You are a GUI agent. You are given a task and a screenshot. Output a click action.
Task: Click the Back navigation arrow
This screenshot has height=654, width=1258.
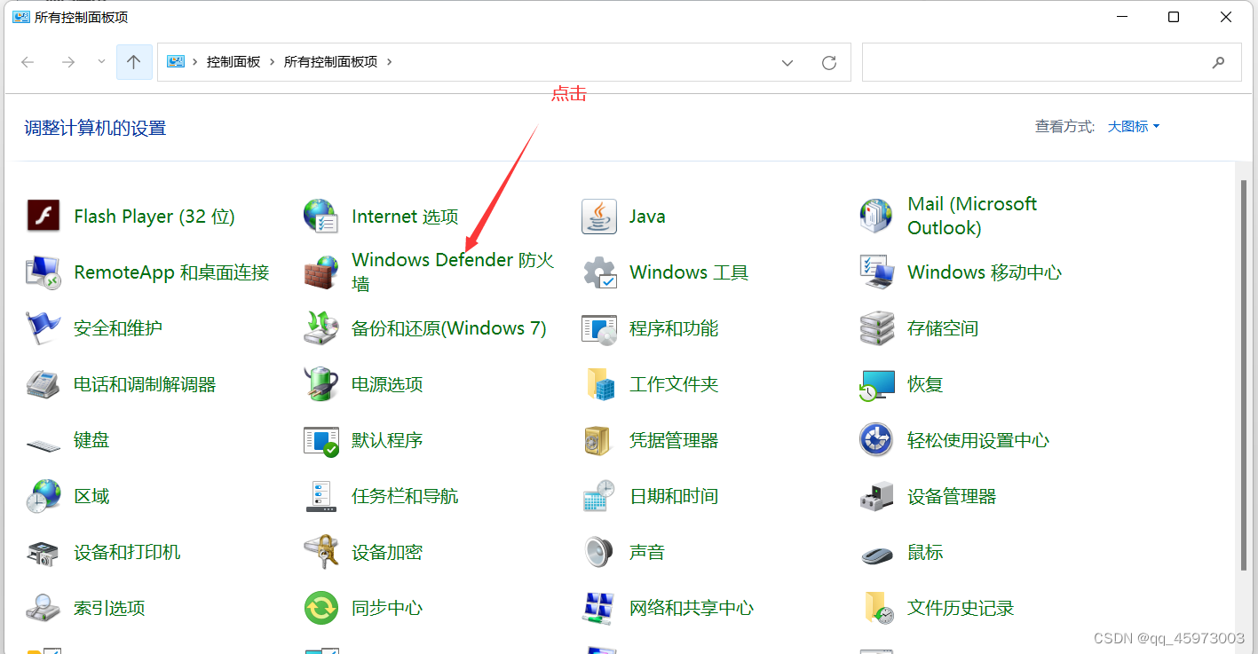(28, 62)
